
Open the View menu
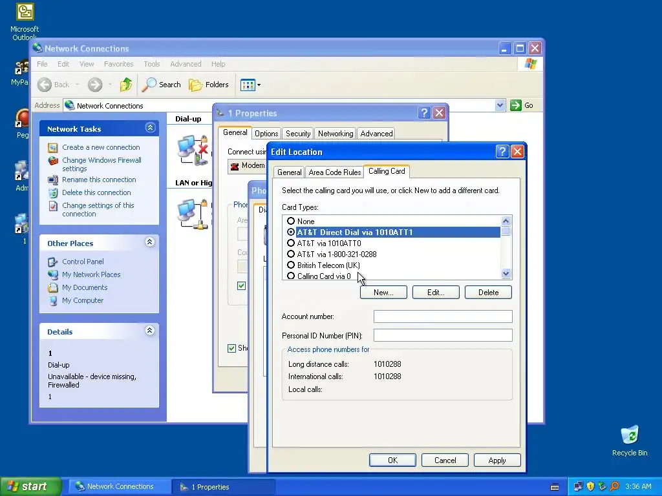87,64
